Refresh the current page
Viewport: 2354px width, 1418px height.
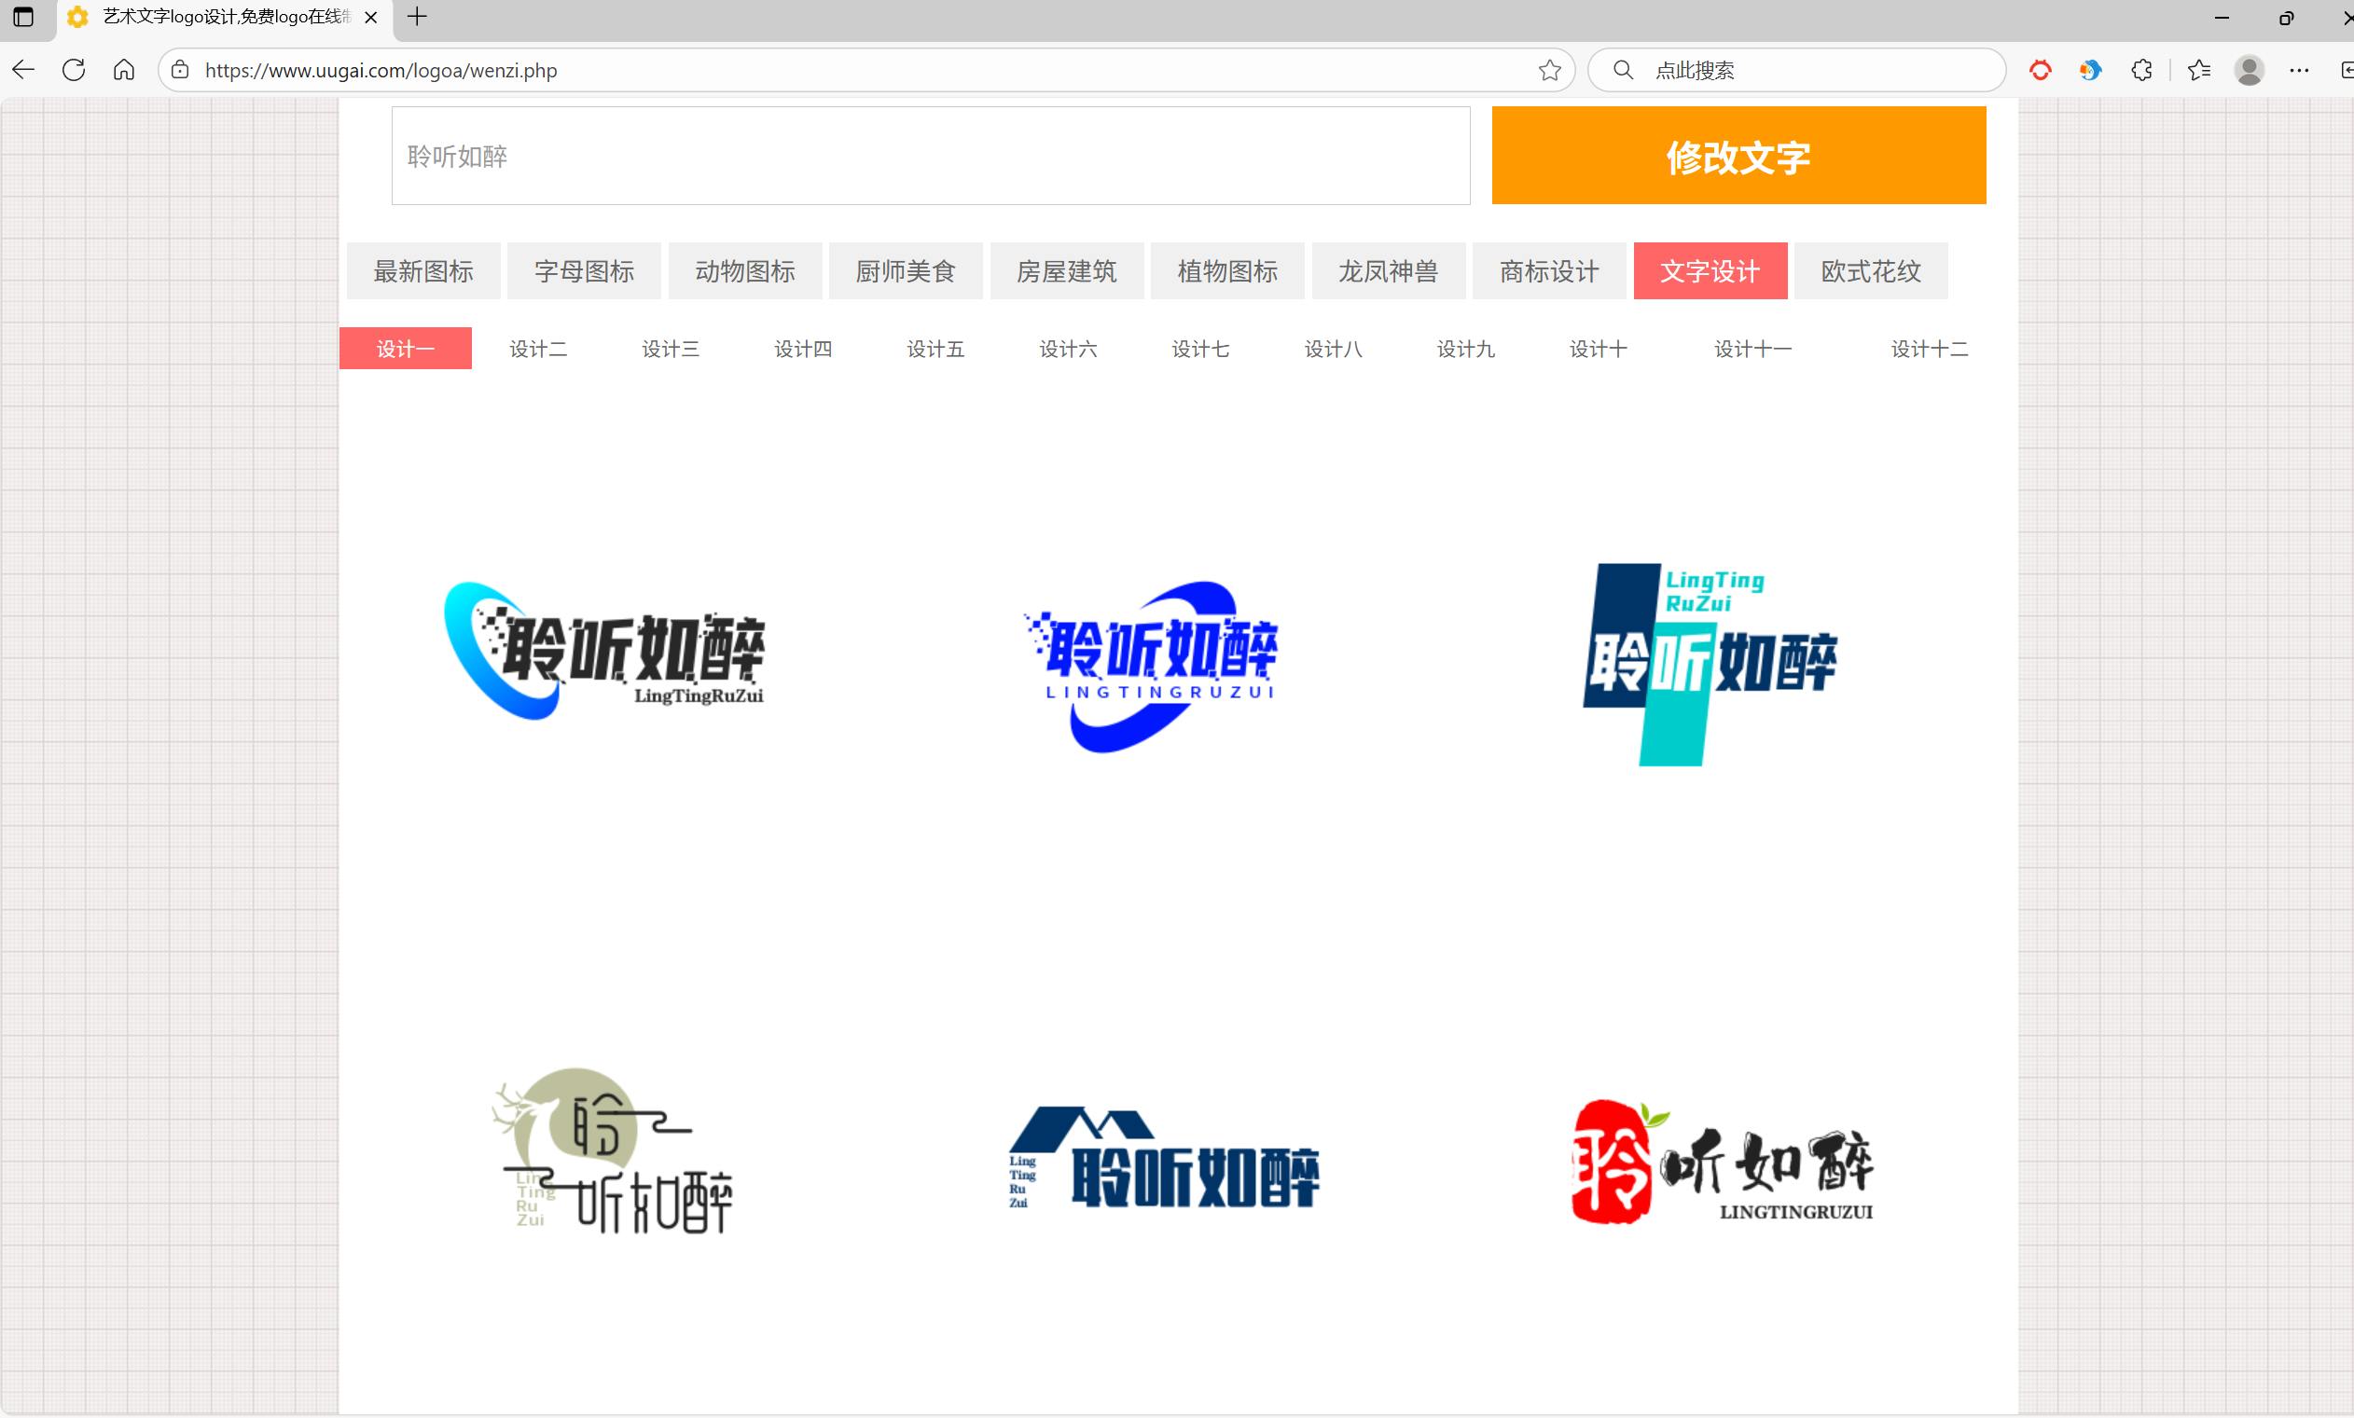(x=74, y=70)
